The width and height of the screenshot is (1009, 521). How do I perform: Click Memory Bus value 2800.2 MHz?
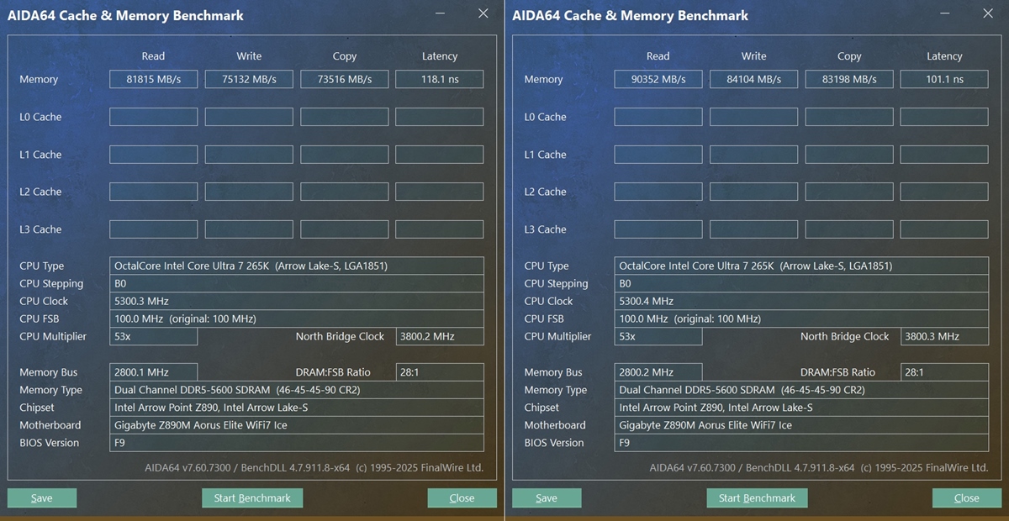tap(658, 372)
